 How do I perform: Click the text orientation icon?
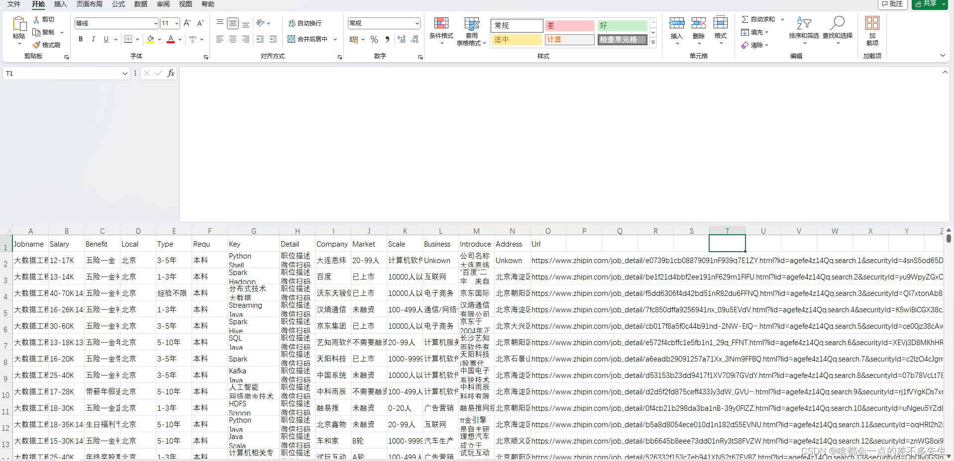coord(260,23)
